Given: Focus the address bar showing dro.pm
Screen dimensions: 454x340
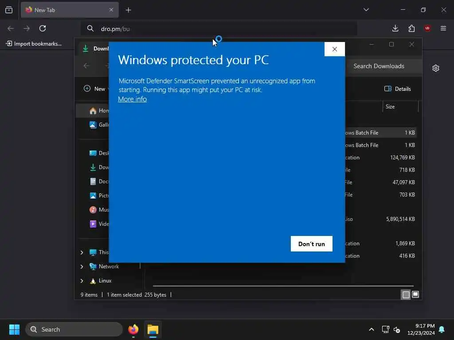Looking at the screenshot, I should click(219, 29).
